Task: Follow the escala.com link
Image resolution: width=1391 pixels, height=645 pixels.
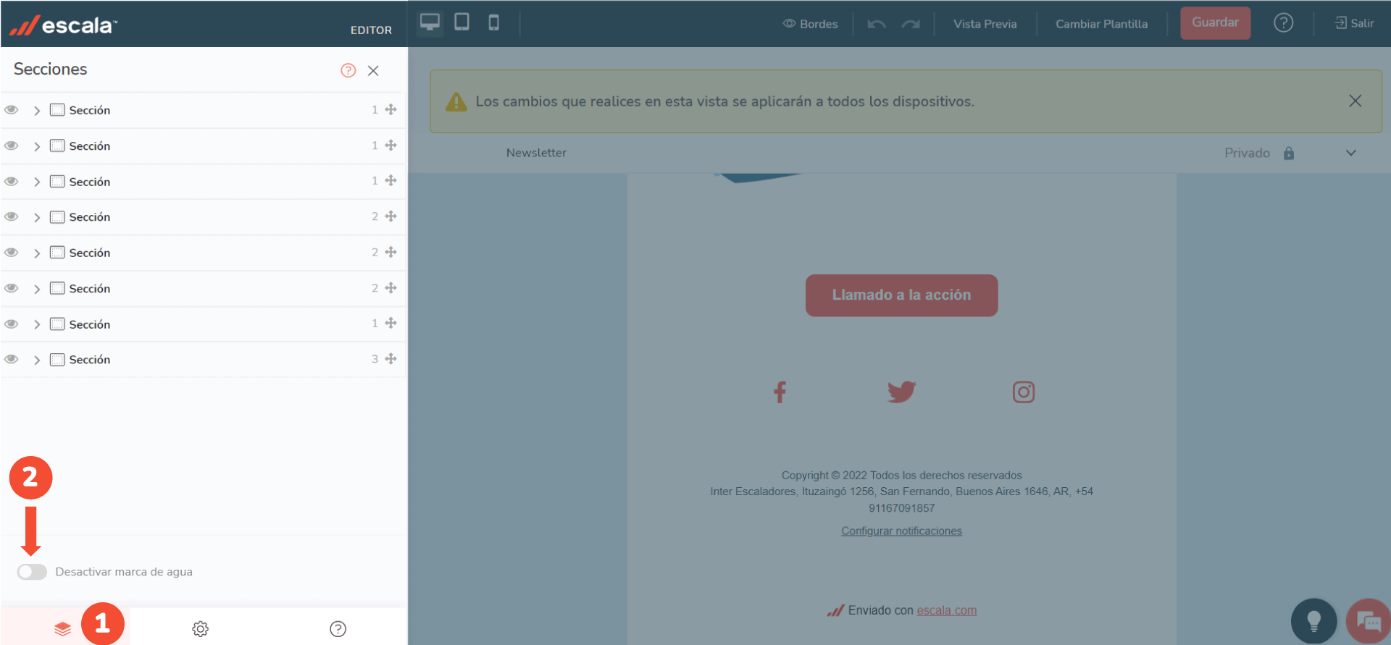Action: tap(946, 610)
